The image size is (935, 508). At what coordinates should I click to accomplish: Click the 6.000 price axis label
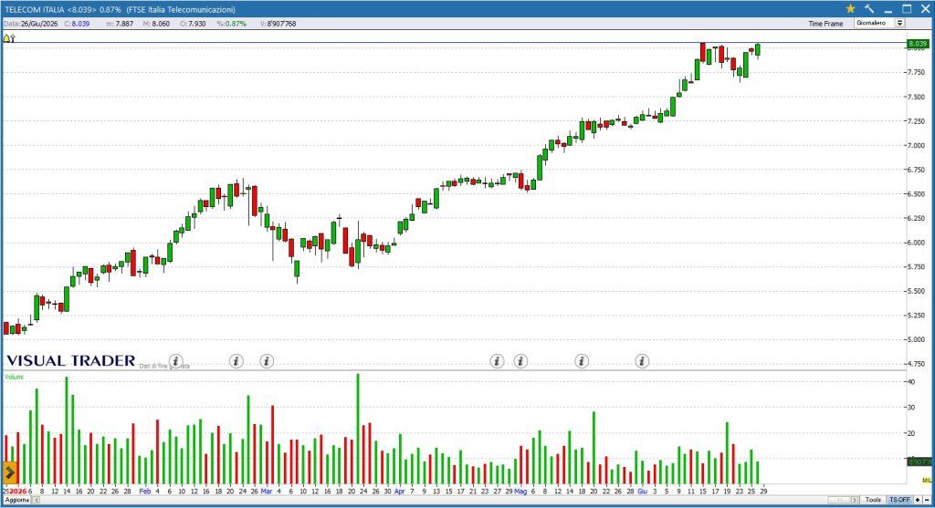point(917,243)
